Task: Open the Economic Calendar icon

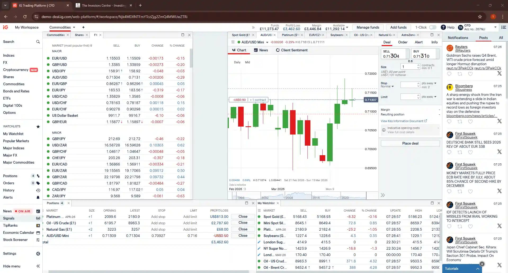Action: pyautogui.click(x=38, y=233)
